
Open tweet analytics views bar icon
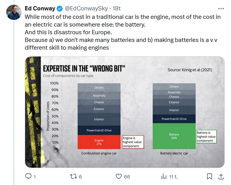tap(164, 176)
